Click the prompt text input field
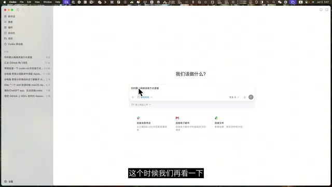Screen dimensions: 332x187 pos(191,88)
